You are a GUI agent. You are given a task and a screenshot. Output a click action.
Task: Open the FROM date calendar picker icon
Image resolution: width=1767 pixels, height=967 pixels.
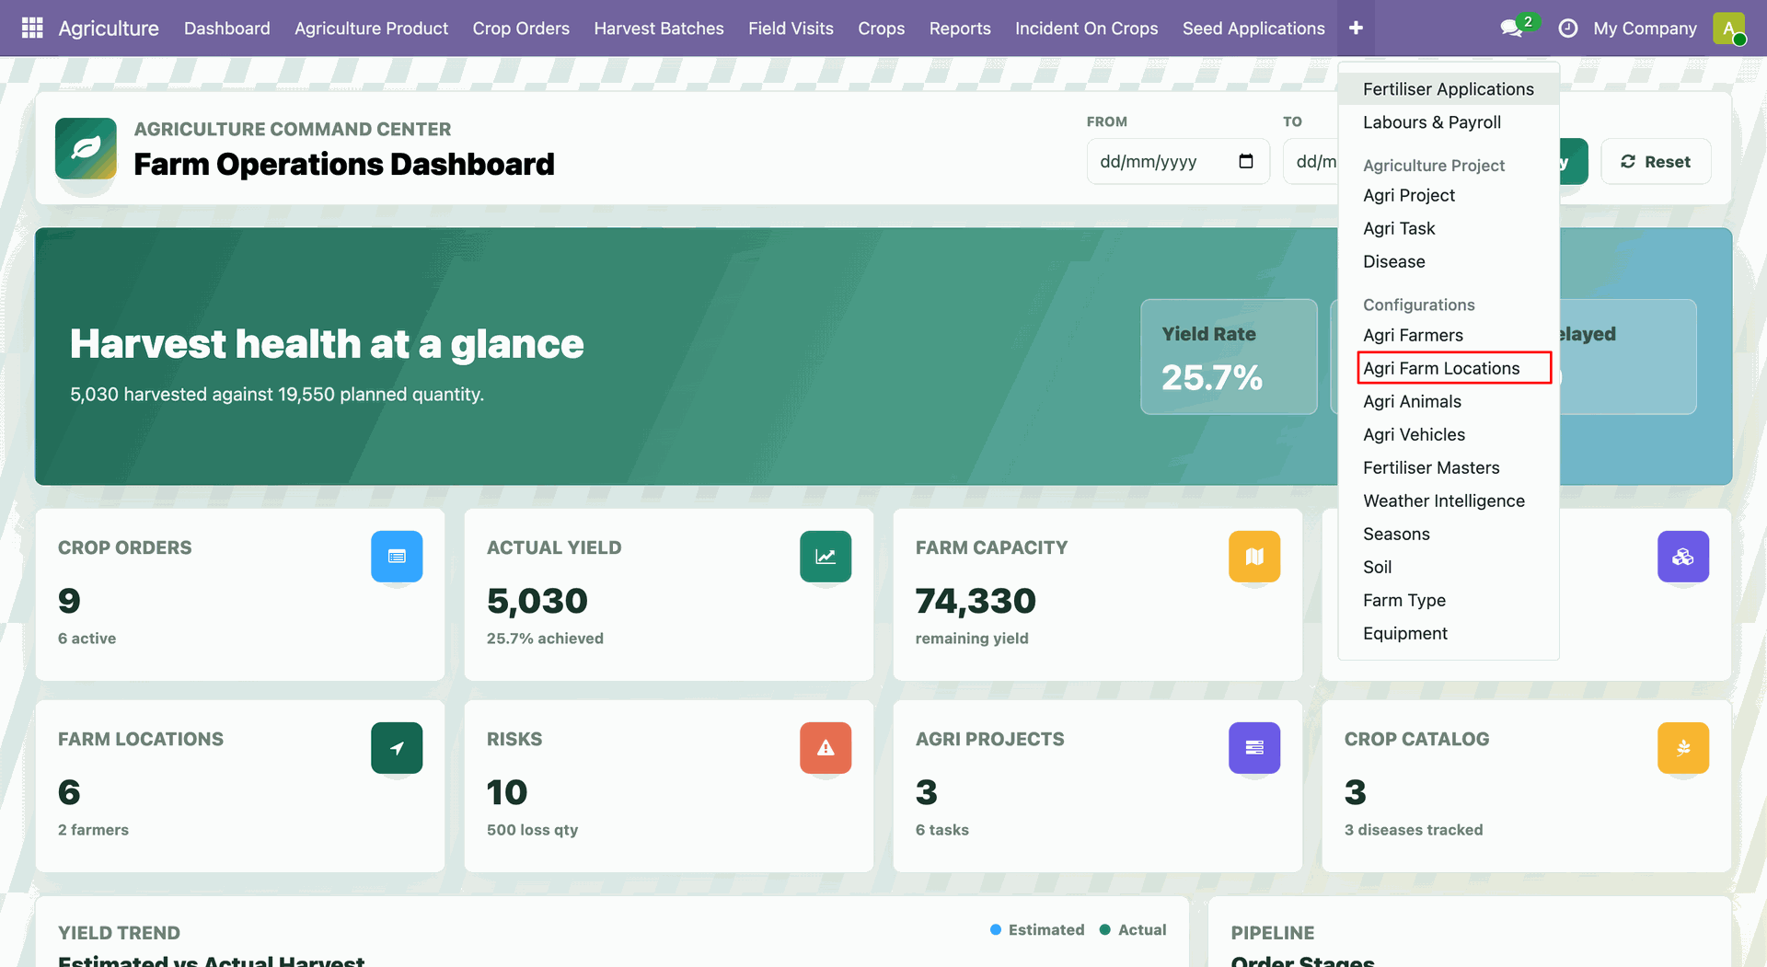point(1246,162)
